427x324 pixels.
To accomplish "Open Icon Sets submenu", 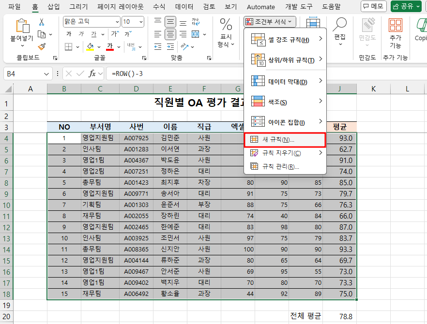I will (285, 122).
